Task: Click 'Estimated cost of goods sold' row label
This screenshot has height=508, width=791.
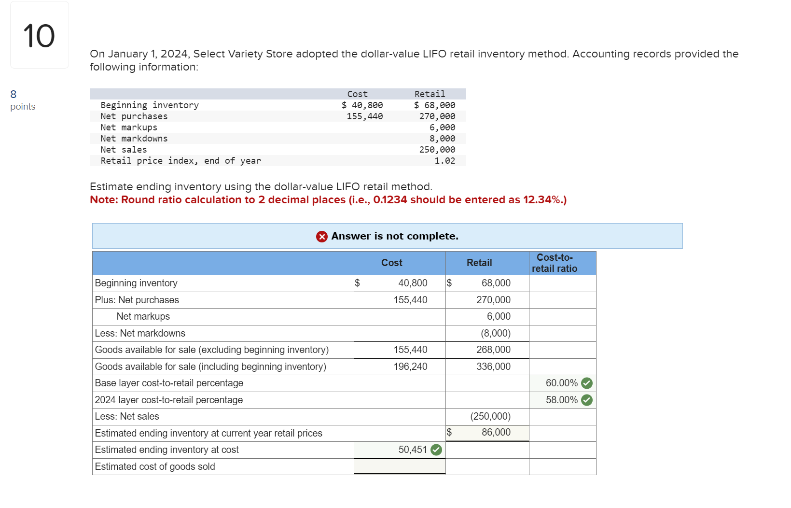Action: tap(155, 466)
